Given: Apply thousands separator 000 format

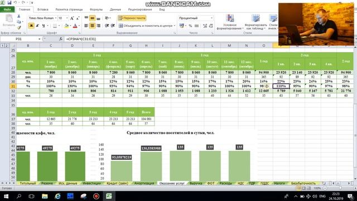Looking at the screenshot, I should pos(197,26).
